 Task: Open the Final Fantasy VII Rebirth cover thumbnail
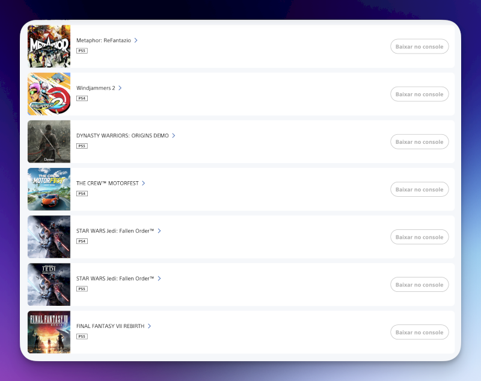tap(49, 332)
